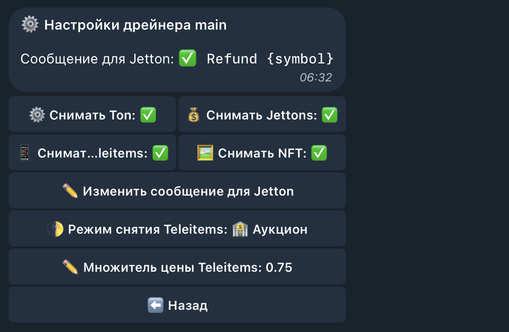This screenshot has width=509, height=332.
Task: Click the moon icon on Режим снятия Teleitems
Action: 56,229
